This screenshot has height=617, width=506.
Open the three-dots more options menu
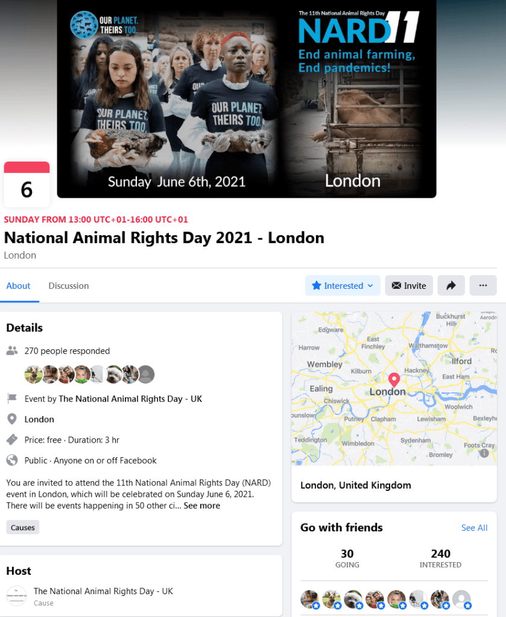[x=483, y=286]
